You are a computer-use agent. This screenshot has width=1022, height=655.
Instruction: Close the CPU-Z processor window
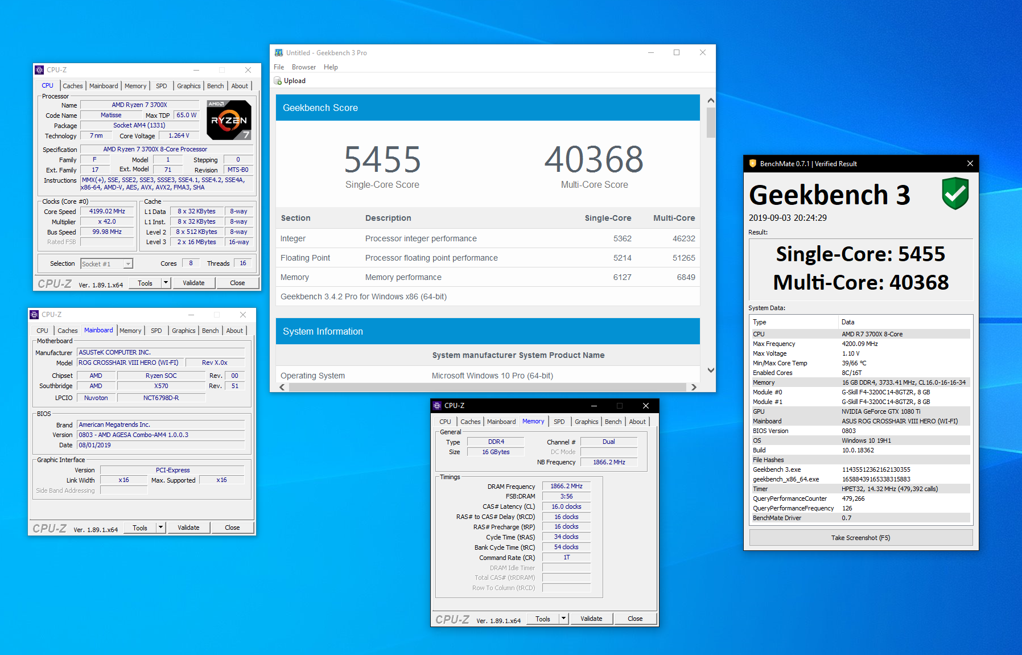[x=248, y=70]
